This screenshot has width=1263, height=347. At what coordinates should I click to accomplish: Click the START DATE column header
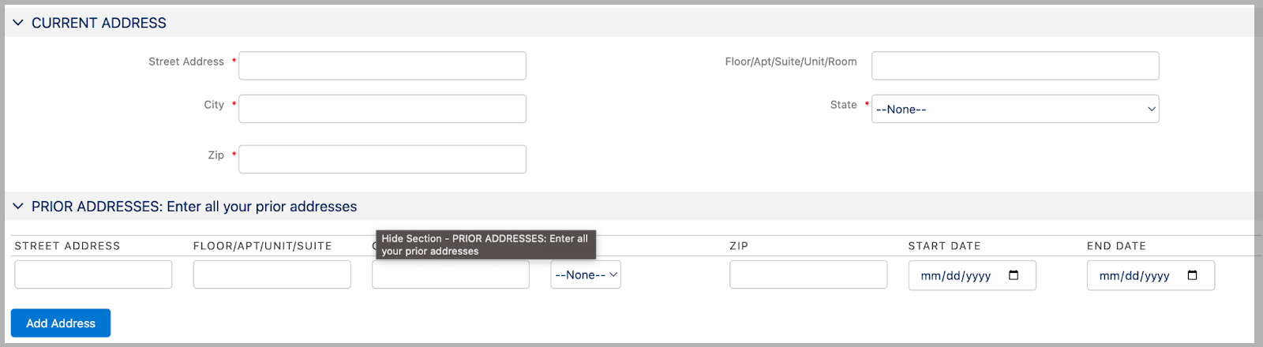[944, 246]
